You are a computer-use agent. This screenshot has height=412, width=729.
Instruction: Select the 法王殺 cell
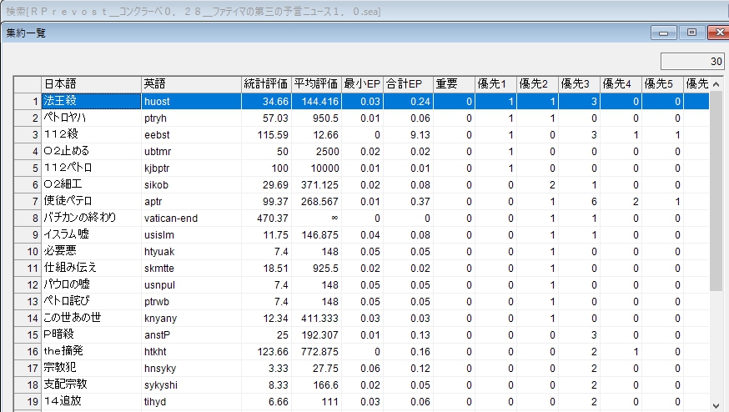click(91, 101)
